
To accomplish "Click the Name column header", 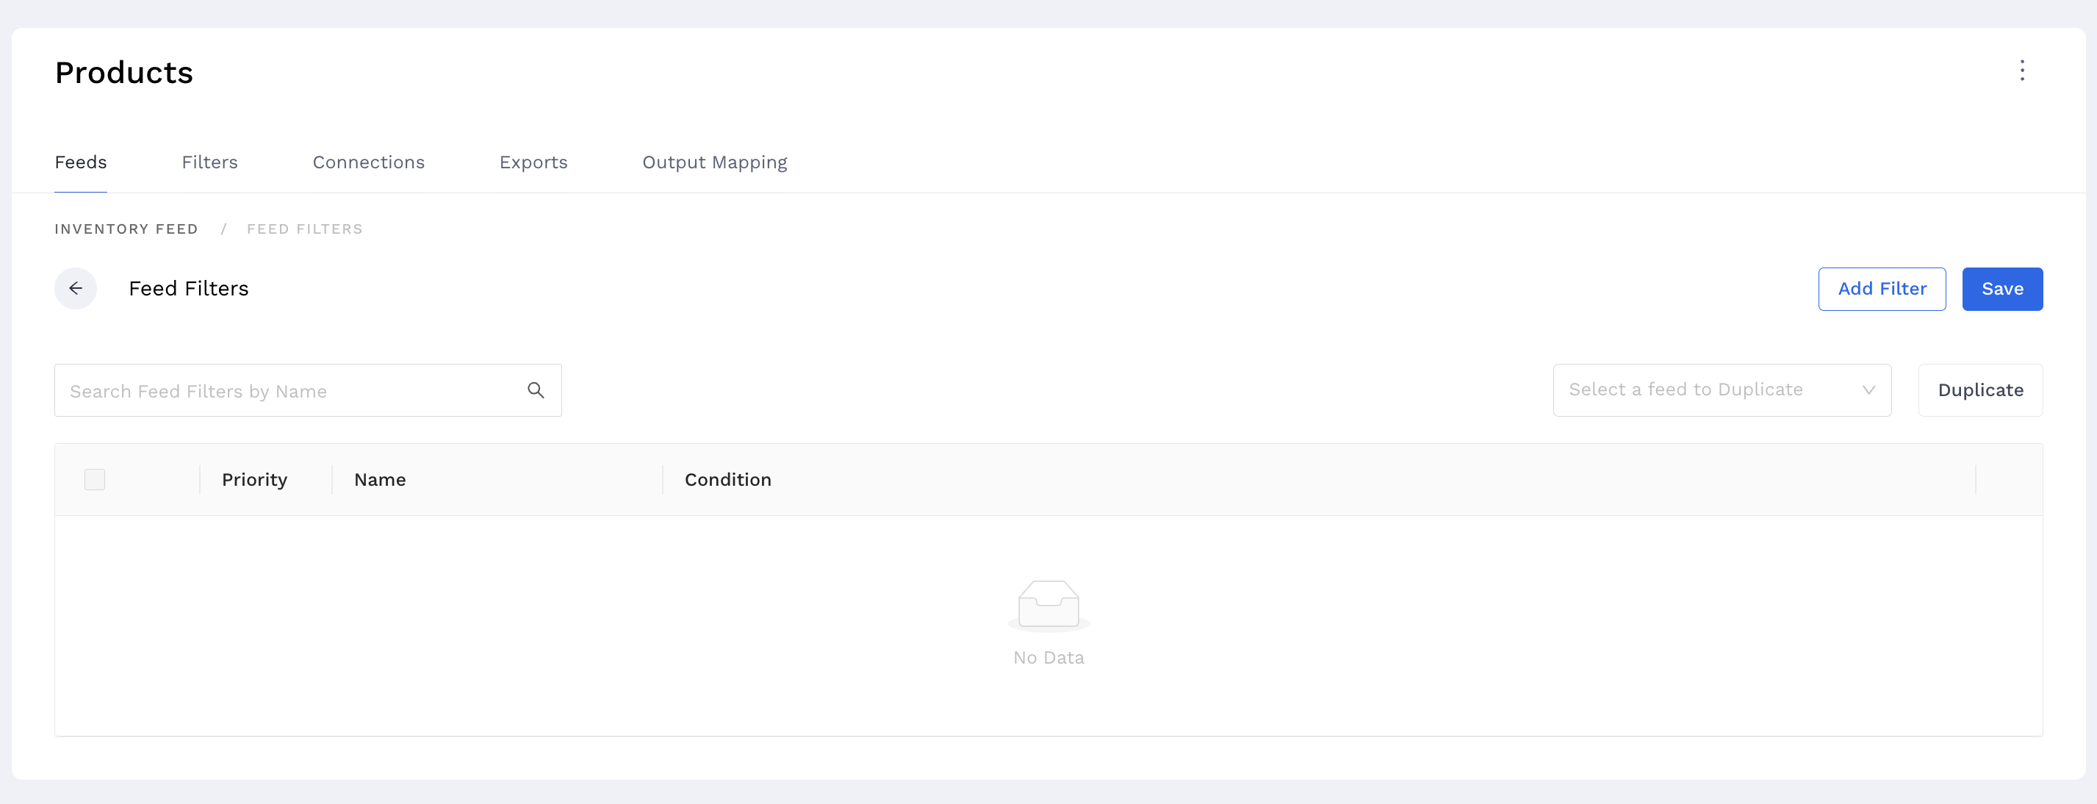I will click(379, 480).
